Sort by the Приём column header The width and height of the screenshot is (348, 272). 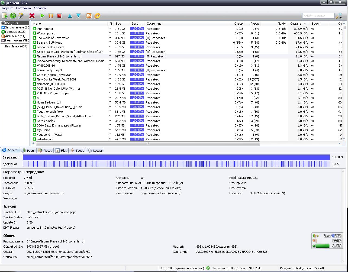click(274, 24)
